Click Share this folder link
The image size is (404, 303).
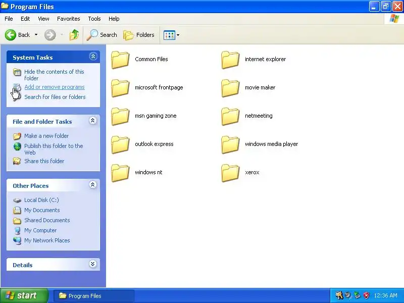point(44,161)
